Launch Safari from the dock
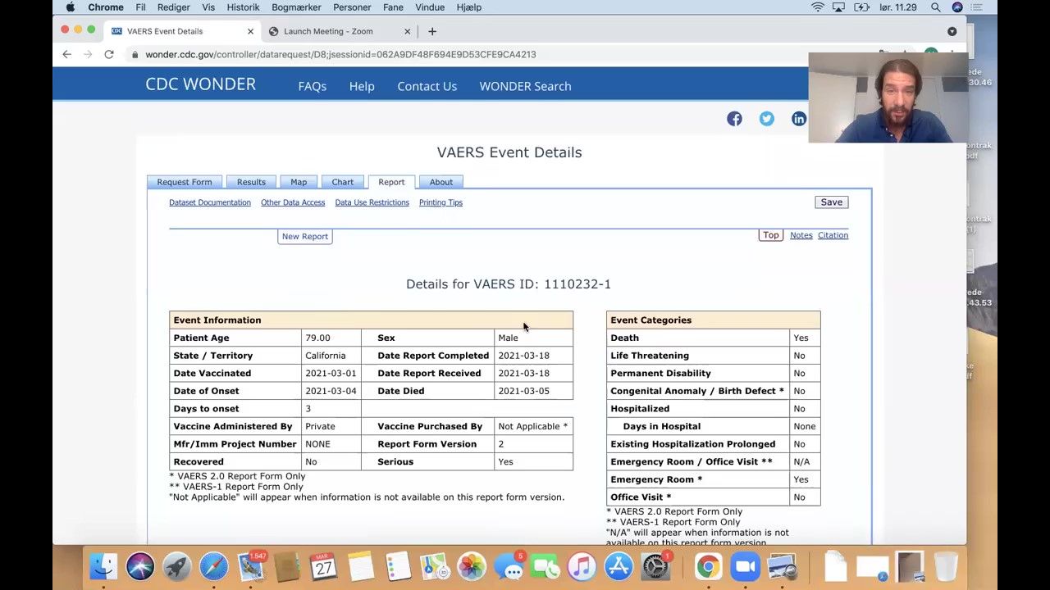 tap(213, 566)
